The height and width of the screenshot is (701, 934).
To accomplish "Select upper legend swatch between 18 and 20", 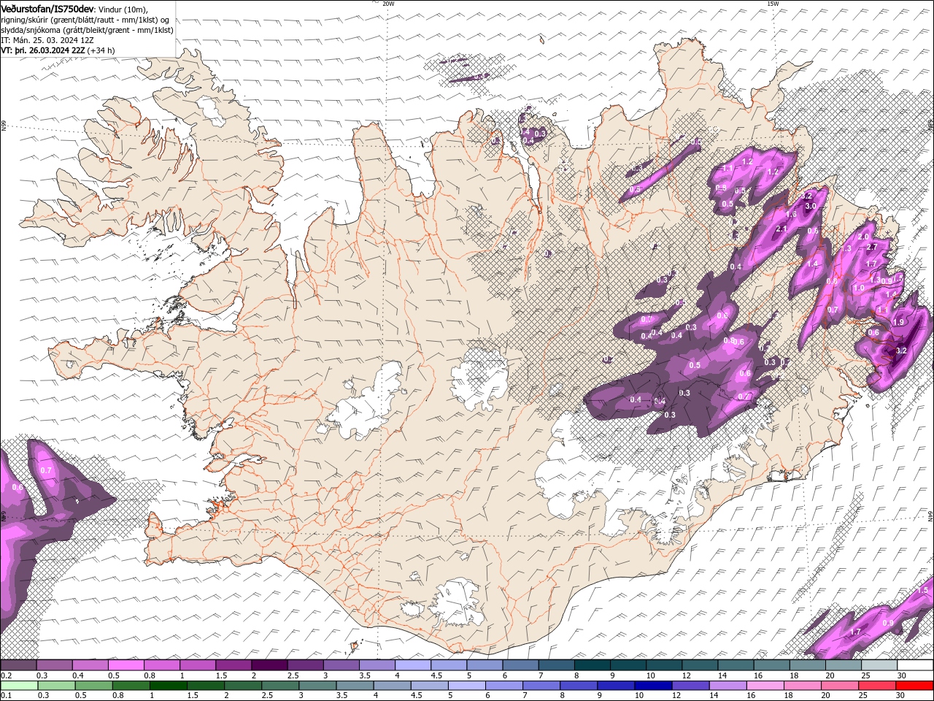I will (x=808, y=665).
